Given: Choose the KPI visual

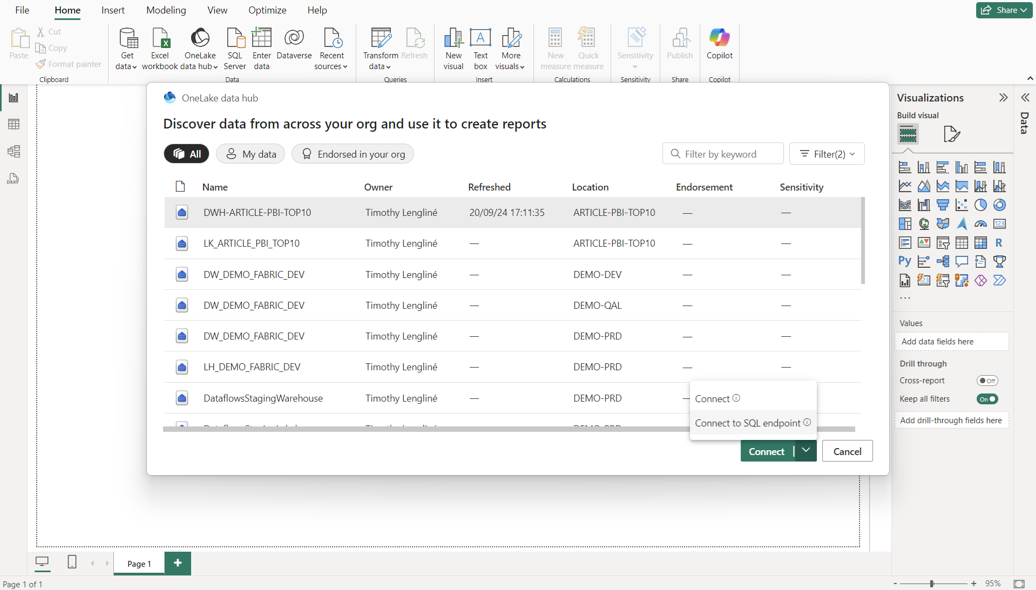Looking at the screenshot, I should pyautogui.click(x=924, y=243).
